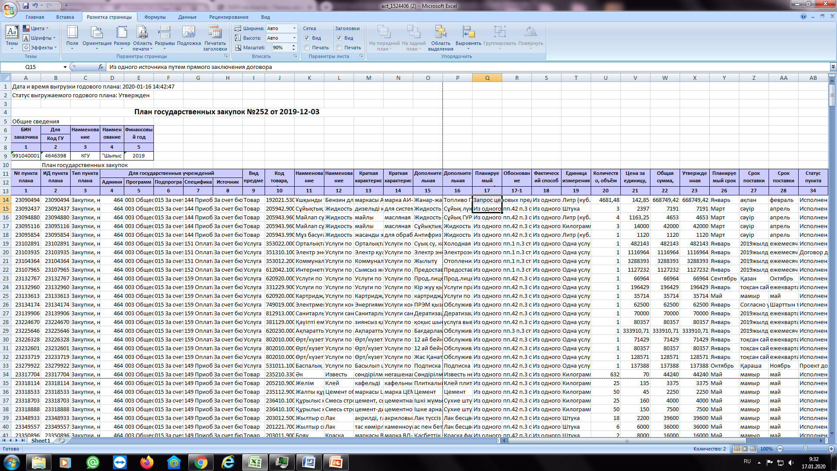Open Параметры листа dialog launcher
The height and width of the screenshot is (471, 837).
coord(361,56)
